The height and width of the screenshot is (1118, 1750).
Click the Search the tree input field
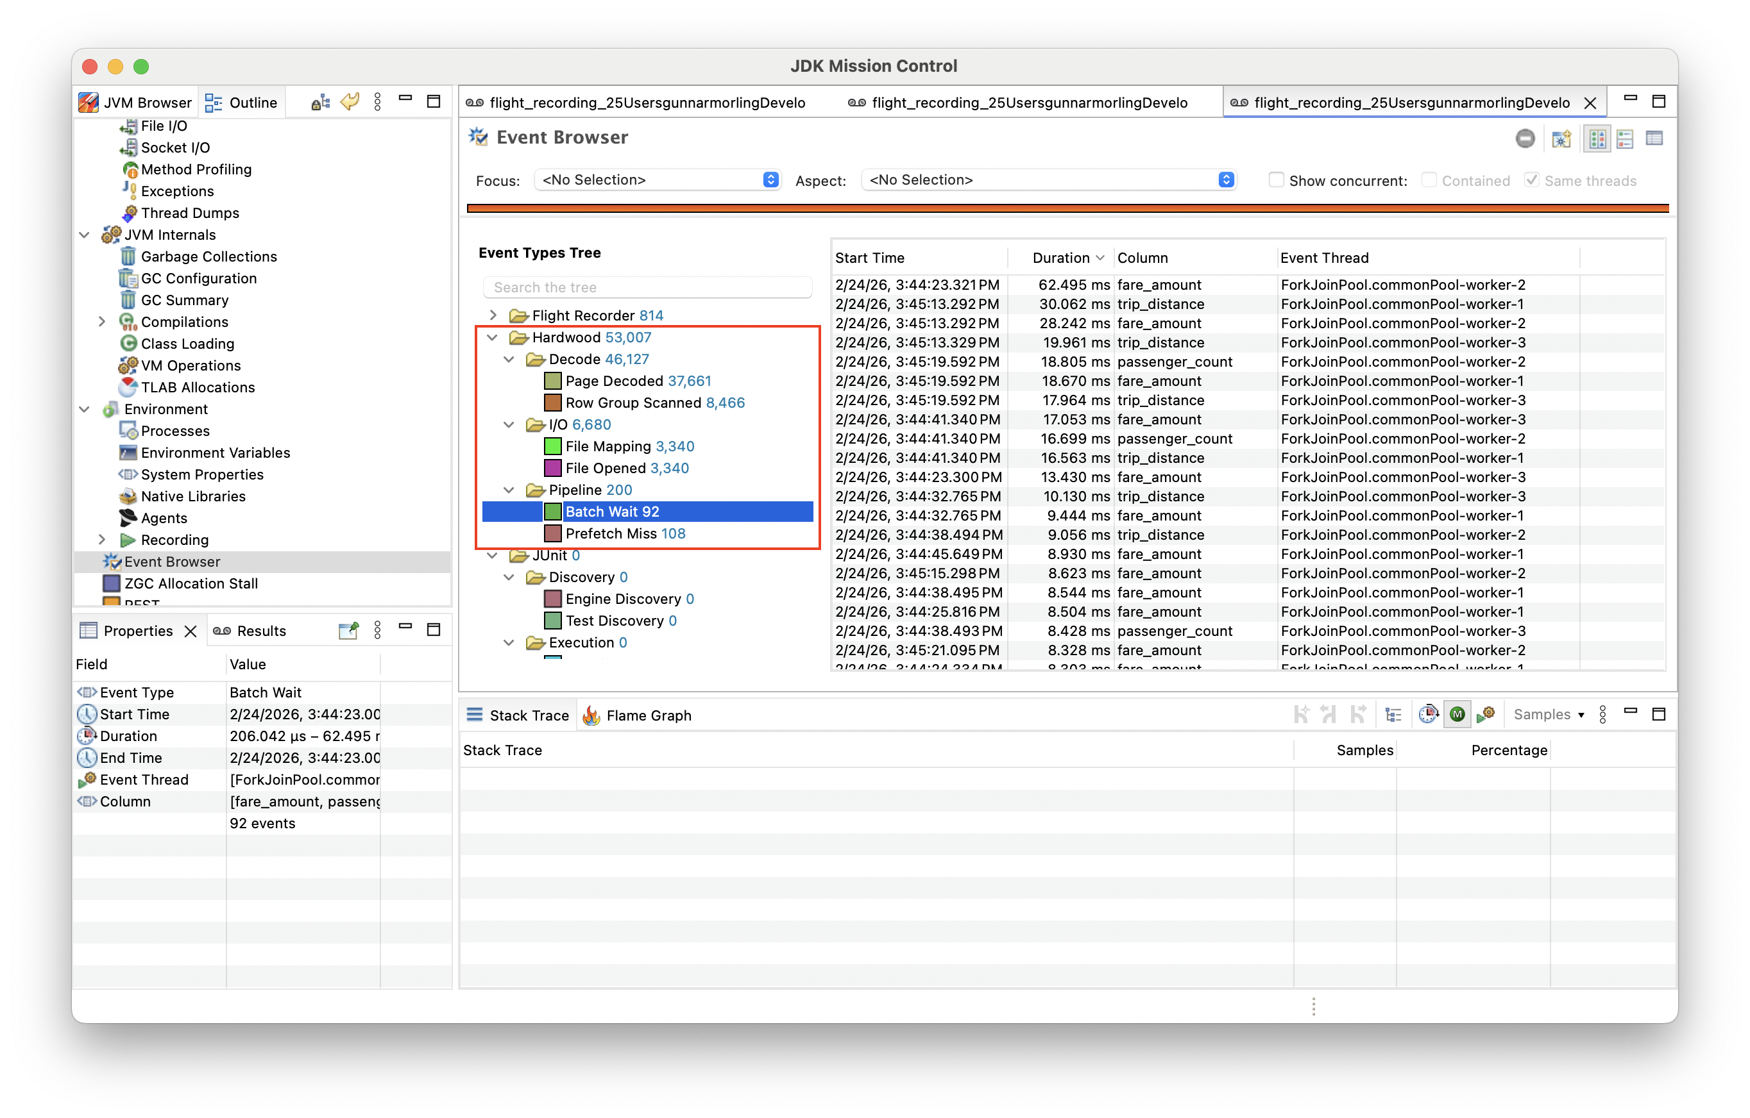tap(647, 287)
